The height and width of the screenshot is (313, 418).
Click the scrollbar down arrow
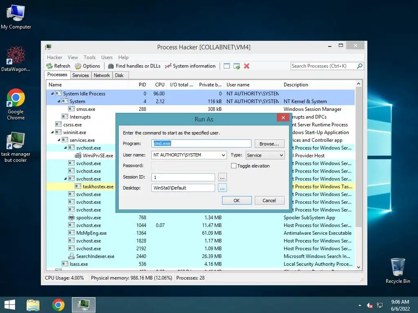(x=358, y=267)
